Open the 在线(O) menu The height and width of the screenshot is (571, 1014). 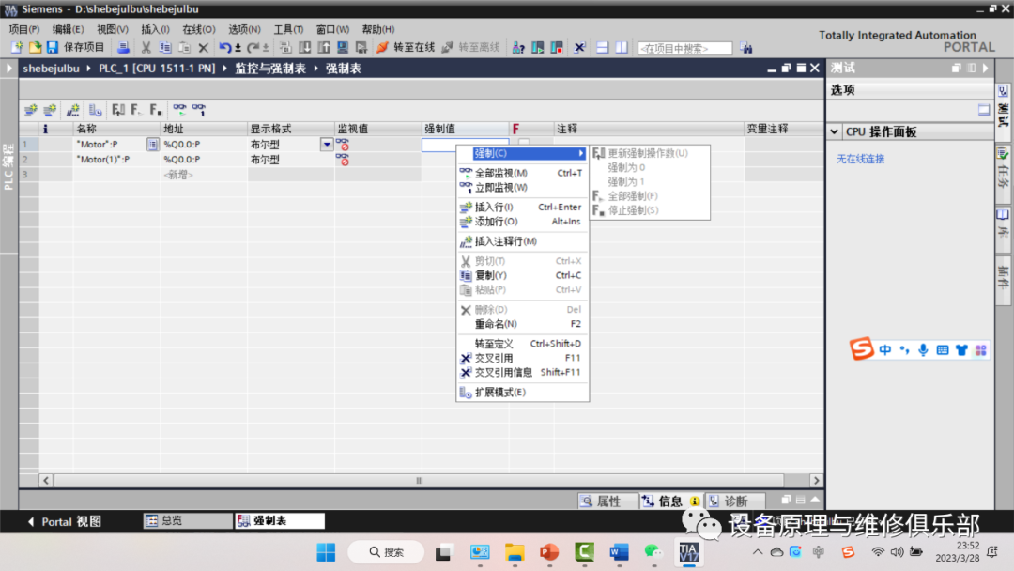tap(197, 29)
